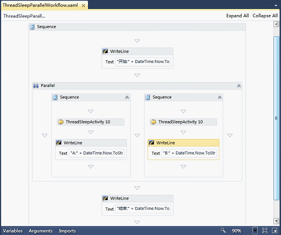
Task: Click the Text field of WriteLine A
Action: [96, 153]
